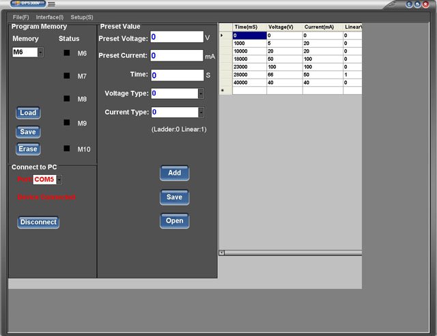
Task: Click the M8 status indicator square
Action: (x=67, y=99)
